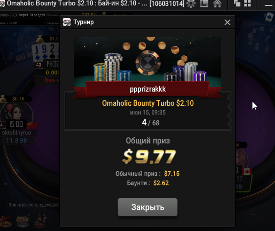Click the GG logo in Турнир dialog
Image resolution: width=275 pixels, height=231 pixels.
coord(67,22)
